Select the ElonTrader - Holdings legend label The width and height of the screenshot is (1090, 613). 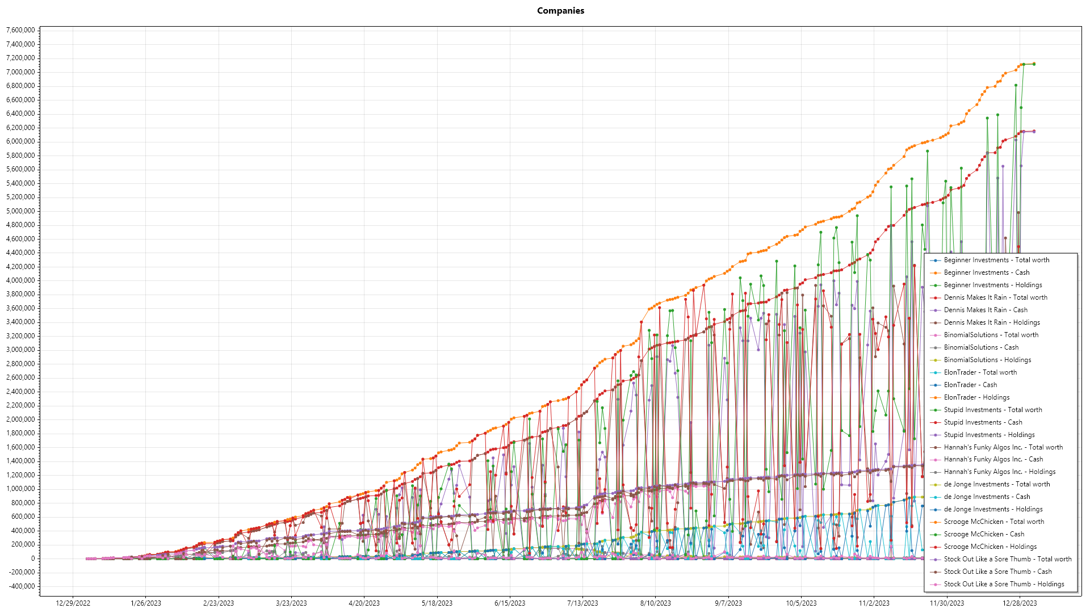[976, 397]
